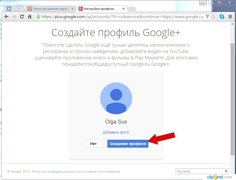Viewport: 236px width, 180px height.
Task: Open the Уроки рисования каранд tab
Action: click(51, 9)
